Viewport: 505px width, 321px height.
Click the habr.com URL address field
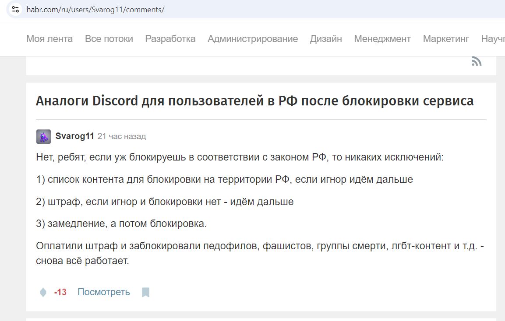click(x=95, y=10)
